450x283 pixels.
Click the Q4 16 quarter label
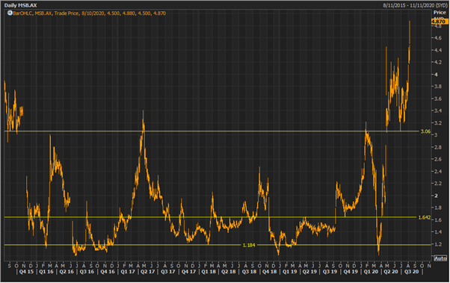(108, 272)
